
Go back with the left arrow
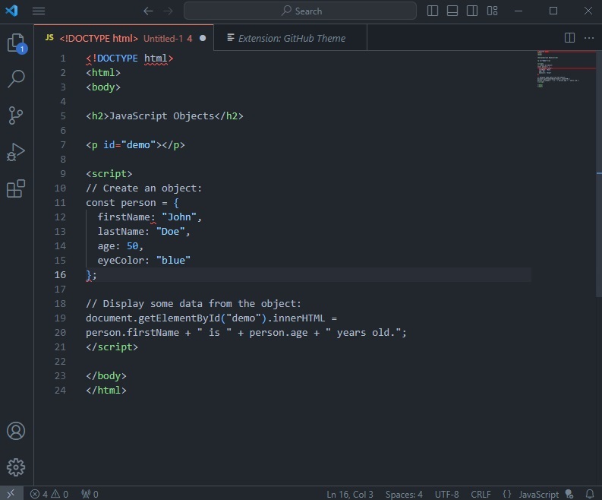[x=148, y=11]
